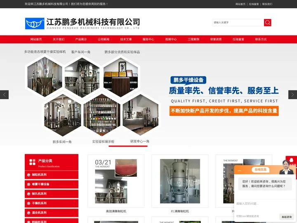Open the 产品展示 menu item

(81, 39)
